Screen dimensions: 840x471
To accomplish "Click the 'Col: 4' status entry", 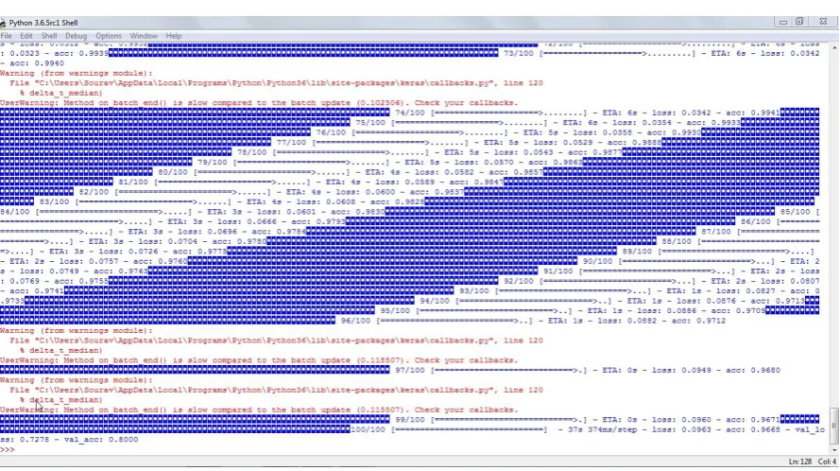I will (x=827, y=462).
